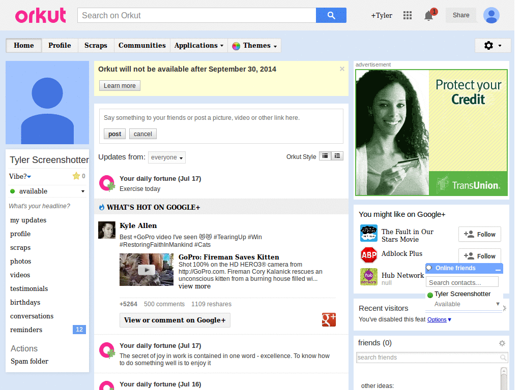Click the What's your headline field
This screenshot has width=521, height=390.
[40, 206]
